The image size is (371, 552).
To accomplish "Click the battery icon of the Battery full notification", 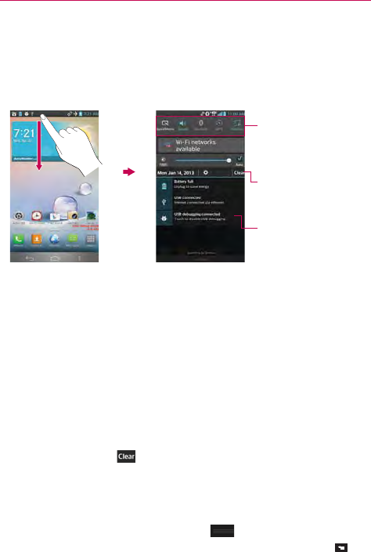I will coord(164,186).
